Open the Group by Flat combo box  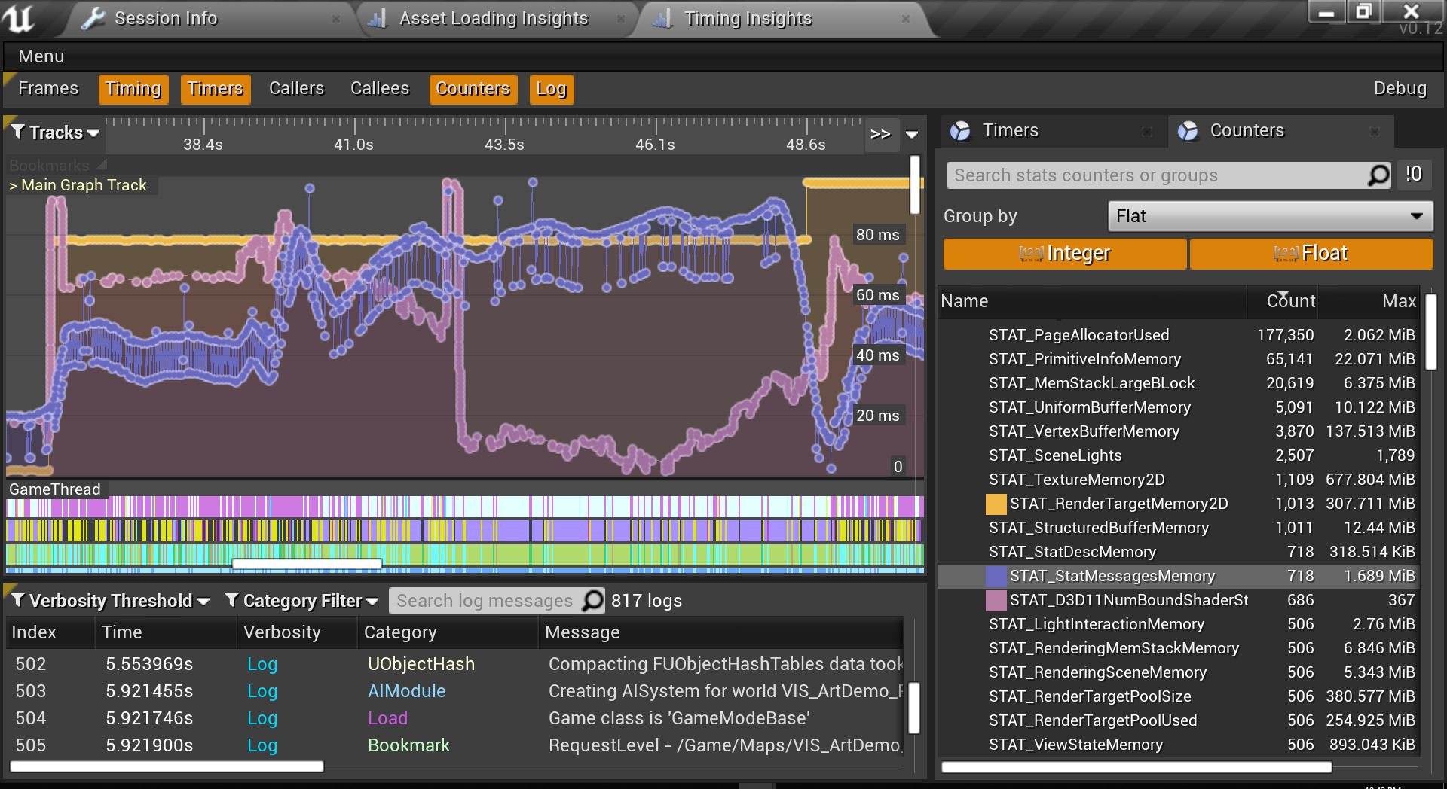pos(1271,216)
